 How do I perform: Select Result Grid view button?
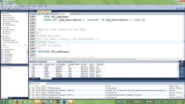pyautogui.click(x=182, y=63)
